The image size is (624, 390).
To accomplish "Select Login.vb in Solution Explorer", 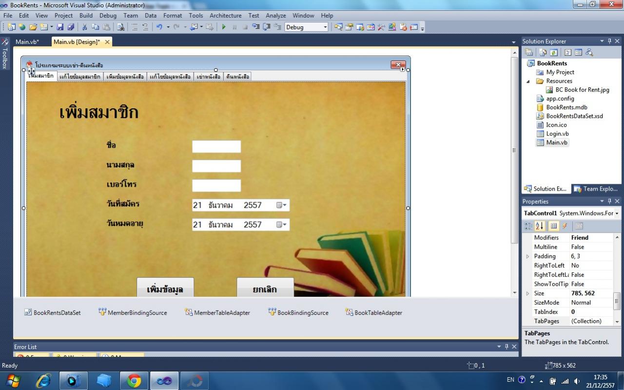I will tap(557, 134).
